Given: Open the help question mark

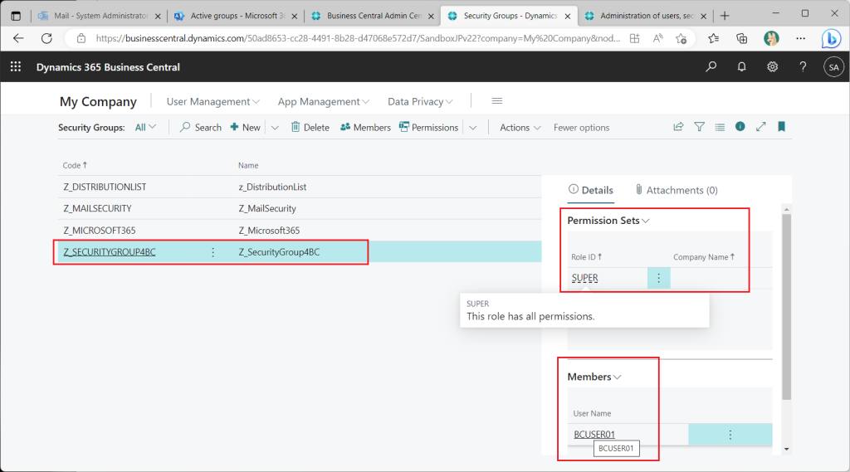Looking at the screenshot, I should pos(803,66).
